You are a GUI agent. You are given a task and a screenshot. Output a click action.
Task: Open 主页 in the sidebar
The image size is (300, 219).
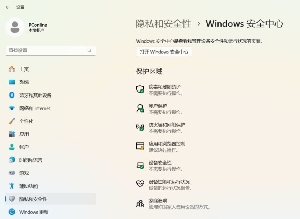tap(24, 69)
